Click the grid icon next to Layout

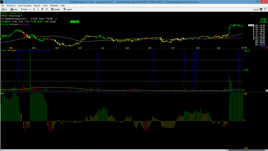(x=261, y=9)
